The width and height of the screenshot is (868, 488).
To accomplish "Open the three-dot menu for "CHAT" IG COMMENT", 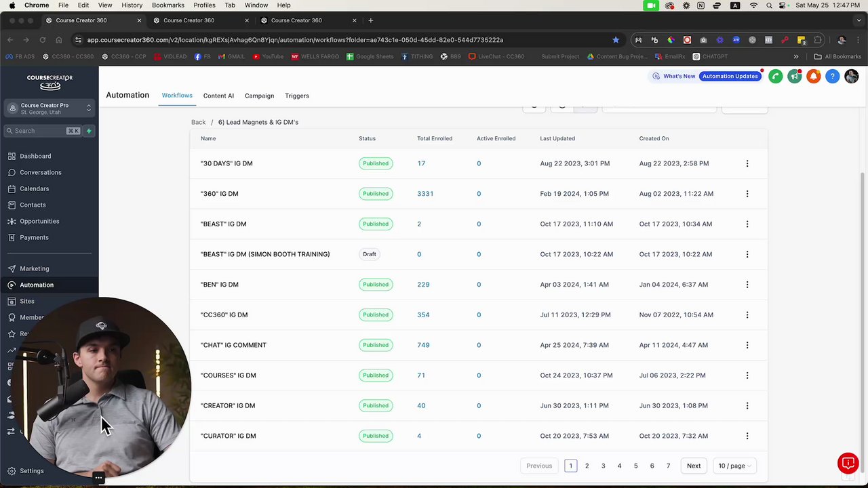I will click(x=747, y=345).
